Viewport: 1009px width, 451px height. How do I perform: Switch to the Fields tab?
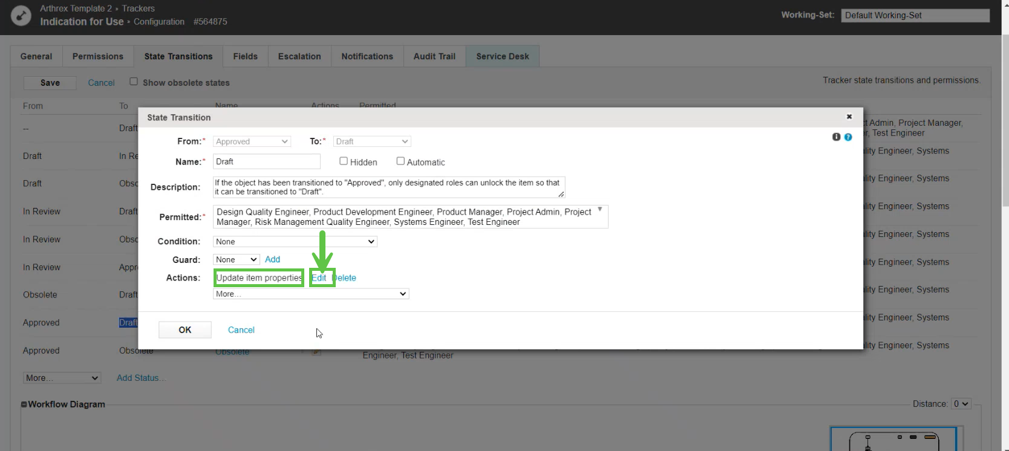[245, 56]
